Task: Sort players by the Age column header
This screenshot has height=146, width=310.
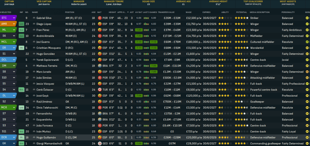Action: [93, 12]
